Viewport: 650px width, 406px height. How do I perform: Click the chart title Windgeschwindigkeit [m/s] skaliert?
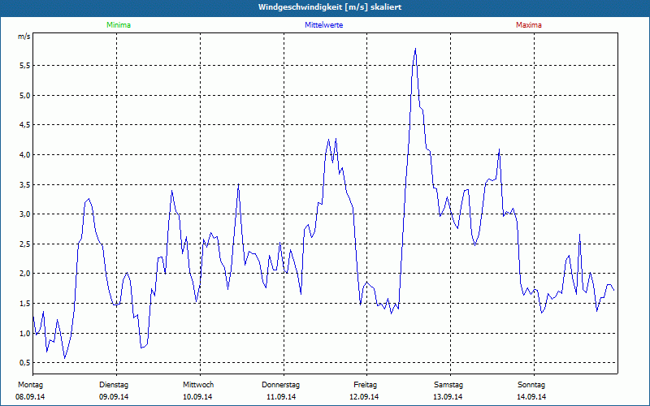(x=330, y=7)
